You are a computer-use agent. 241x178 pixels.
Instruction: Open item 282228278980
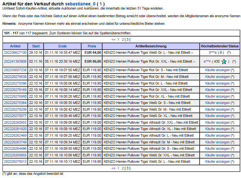(x=15, y=97)
